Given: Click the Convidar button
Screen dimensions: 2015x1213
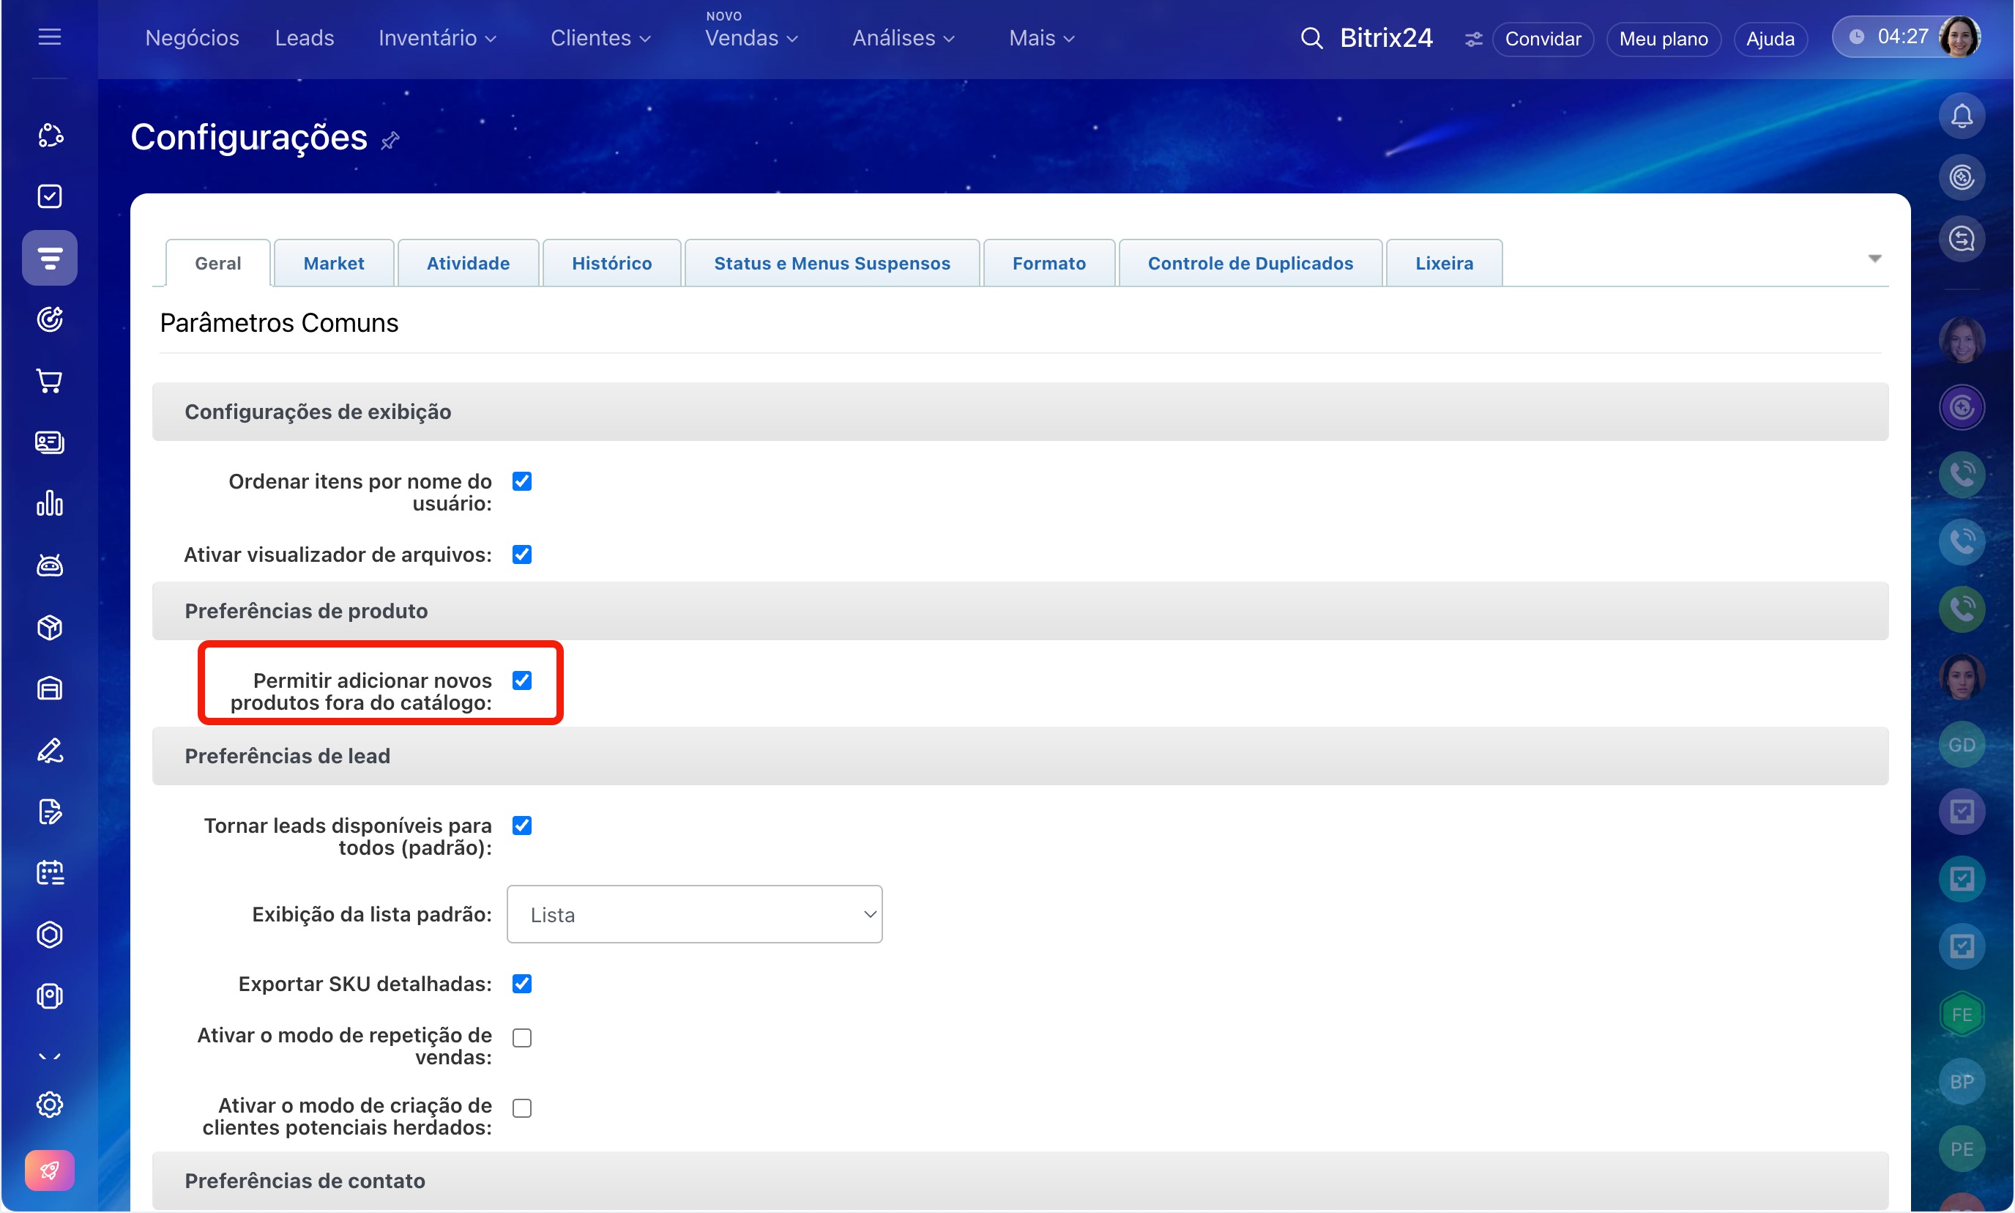Looking at the screenshot, I should point(1542,38).
